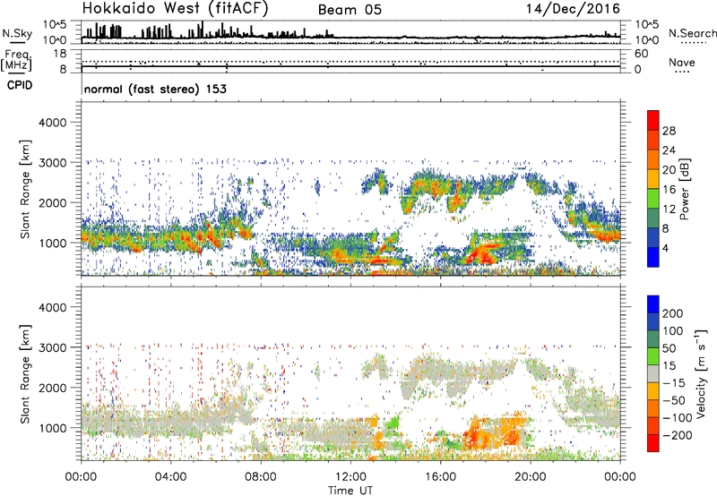Click 'normal (fast stereo) 153' text
Image resolution: width=717 pixels, height=496 pixels.
coord(155,89)
